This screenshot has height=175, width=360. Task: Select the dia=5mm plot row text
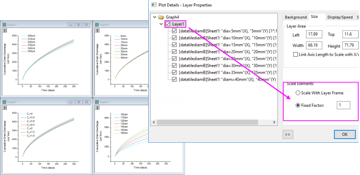(x=228, y=31)
